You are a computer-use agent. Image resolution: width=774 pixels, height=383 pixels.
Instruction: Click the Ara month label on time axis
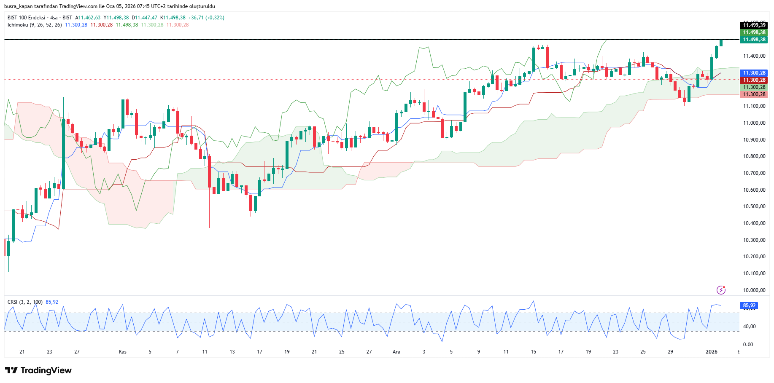coord(396,352)
